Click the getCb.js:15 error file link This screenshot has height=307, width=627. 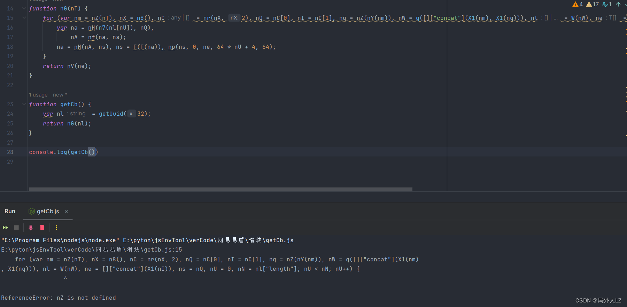pos(92,250)
